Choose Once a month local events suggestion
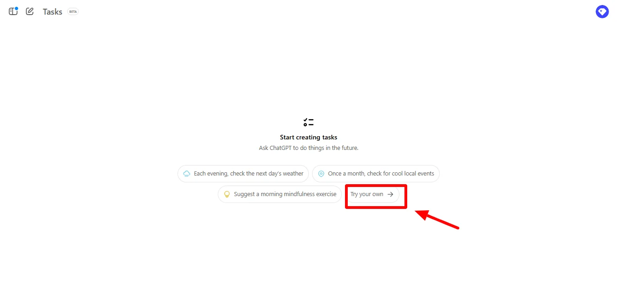Viewport: 625px width, 293px height. click(x=376, y=174)
